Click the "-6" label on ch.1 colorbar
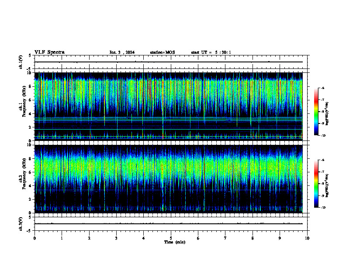The height and width of the screenshot is (267, 346). (x=323, y=88)
